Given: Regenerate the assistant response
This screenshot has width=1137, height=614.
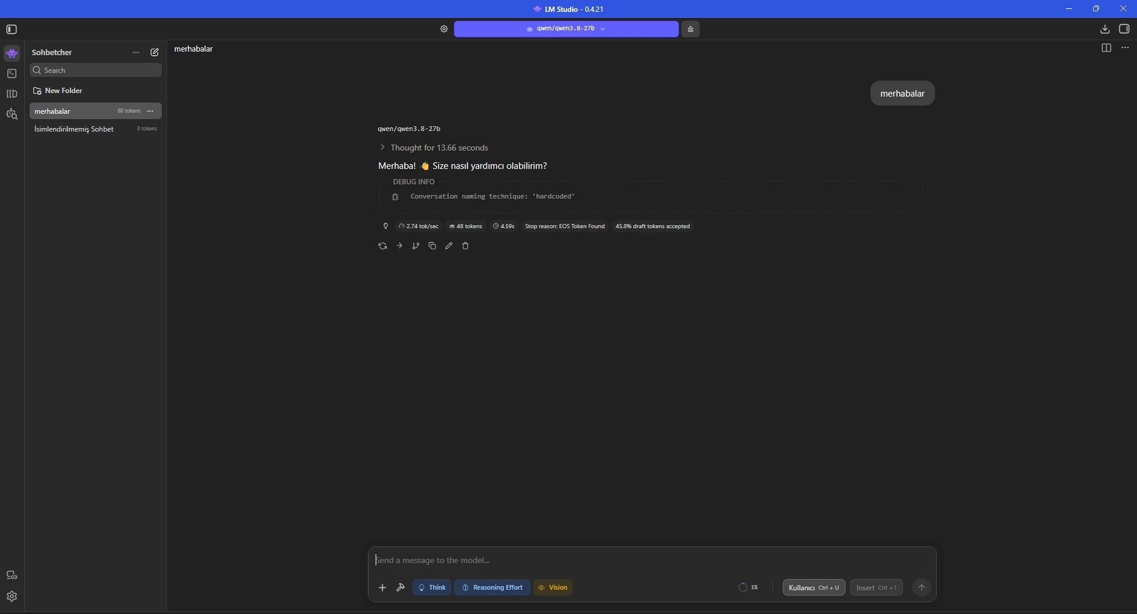Looking at the screenshot, I should tap(383, 246).
